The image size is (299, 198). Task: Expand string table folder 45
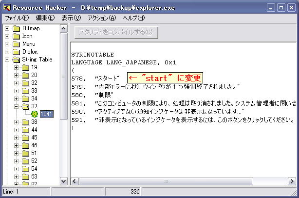point(17,138)
